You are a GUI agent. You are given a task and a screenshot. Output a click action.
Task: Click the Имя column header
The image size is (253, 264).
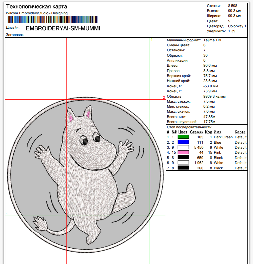pyautogui.click(x=218, y=132)
